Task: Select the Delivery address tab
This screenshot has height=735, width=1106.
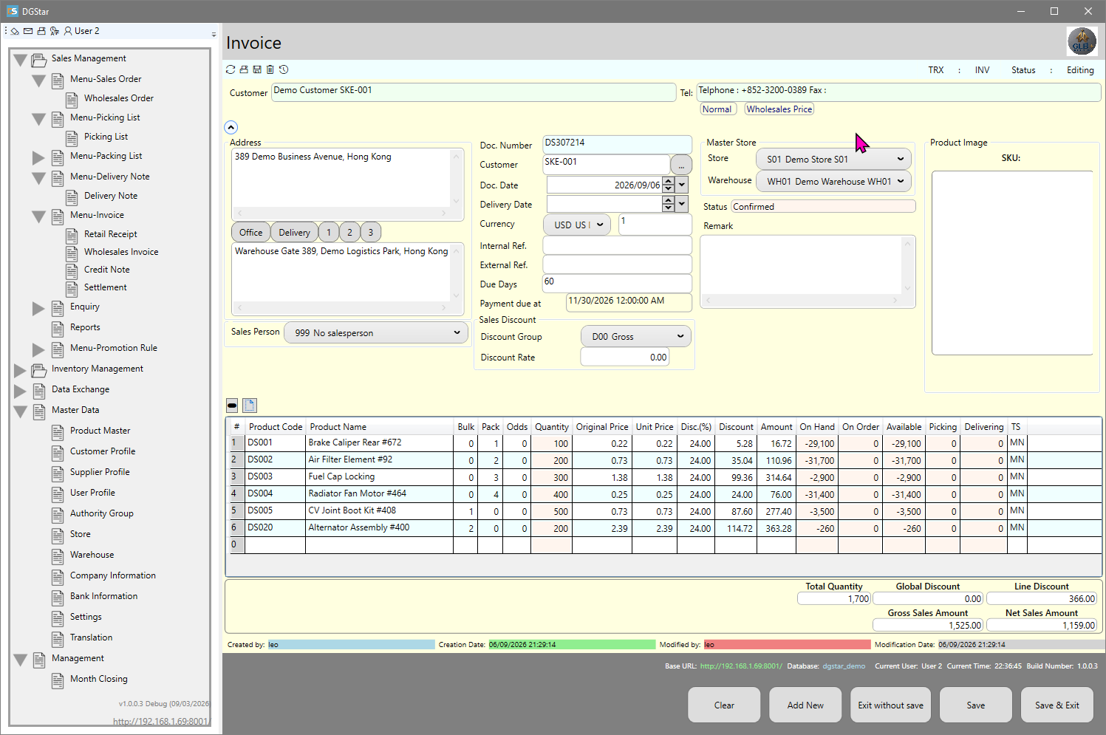Action: [x=294, y=232]
